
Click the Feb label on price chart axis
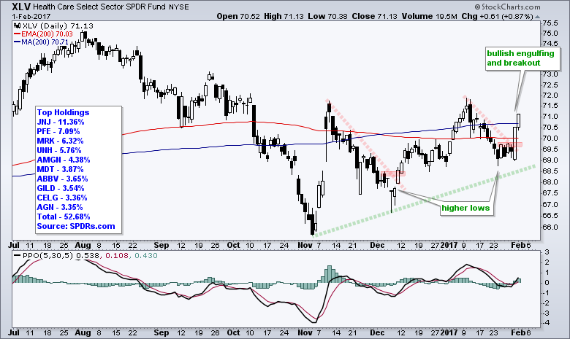(517, 245)
